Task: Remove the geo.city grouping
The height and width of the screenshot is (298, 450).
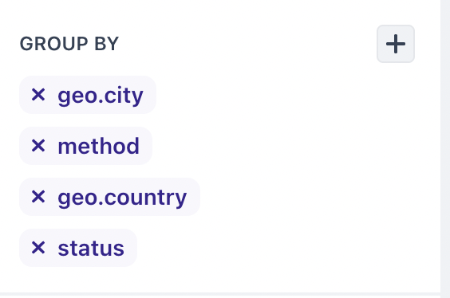Action: coord(38,95)
